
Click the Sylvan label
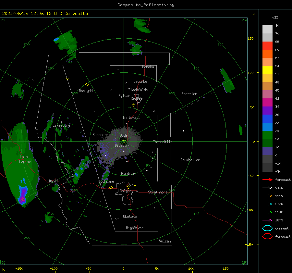click(x=124, y=96)
